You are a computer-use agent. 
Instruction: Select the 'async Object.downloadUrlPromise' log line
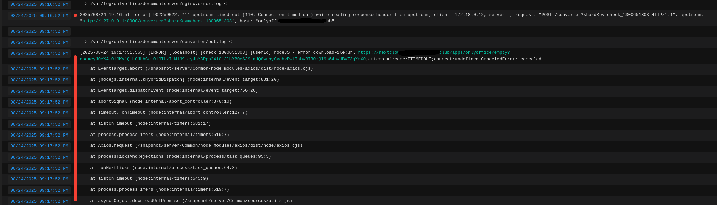pyautogui.click(x=191, y=201)
